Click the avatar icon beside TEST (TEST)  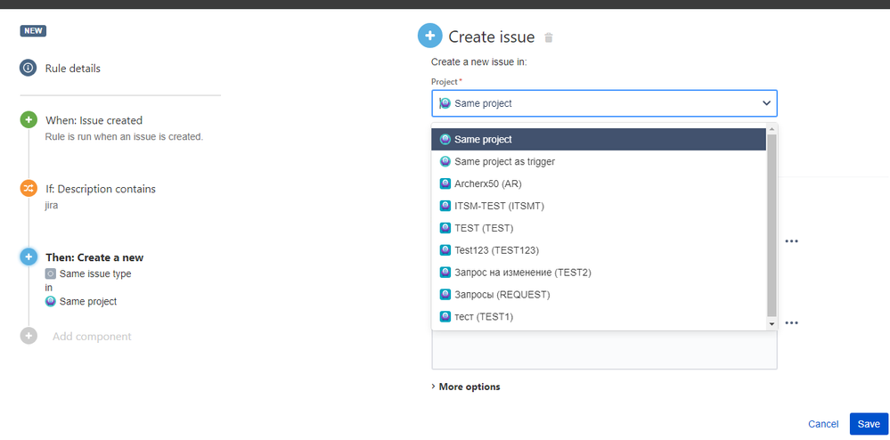tap(445, 228)
